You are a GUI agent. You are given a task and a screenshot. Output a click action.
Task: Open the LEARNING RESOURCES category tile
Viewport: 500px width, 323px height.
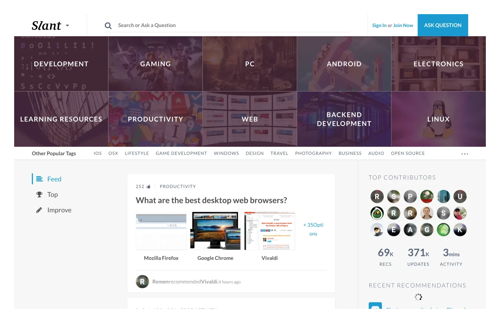(x=61, y=119)
